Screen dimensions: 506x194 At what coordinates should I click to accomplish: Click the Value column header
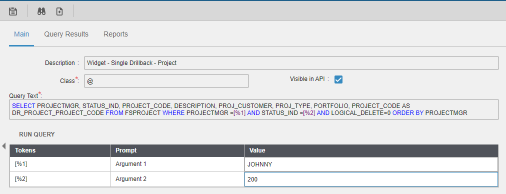tap(371, 150)
